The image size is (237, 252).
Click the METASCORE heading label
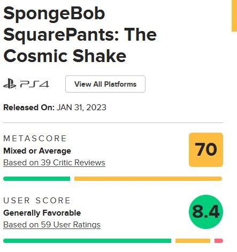[35, 139]
